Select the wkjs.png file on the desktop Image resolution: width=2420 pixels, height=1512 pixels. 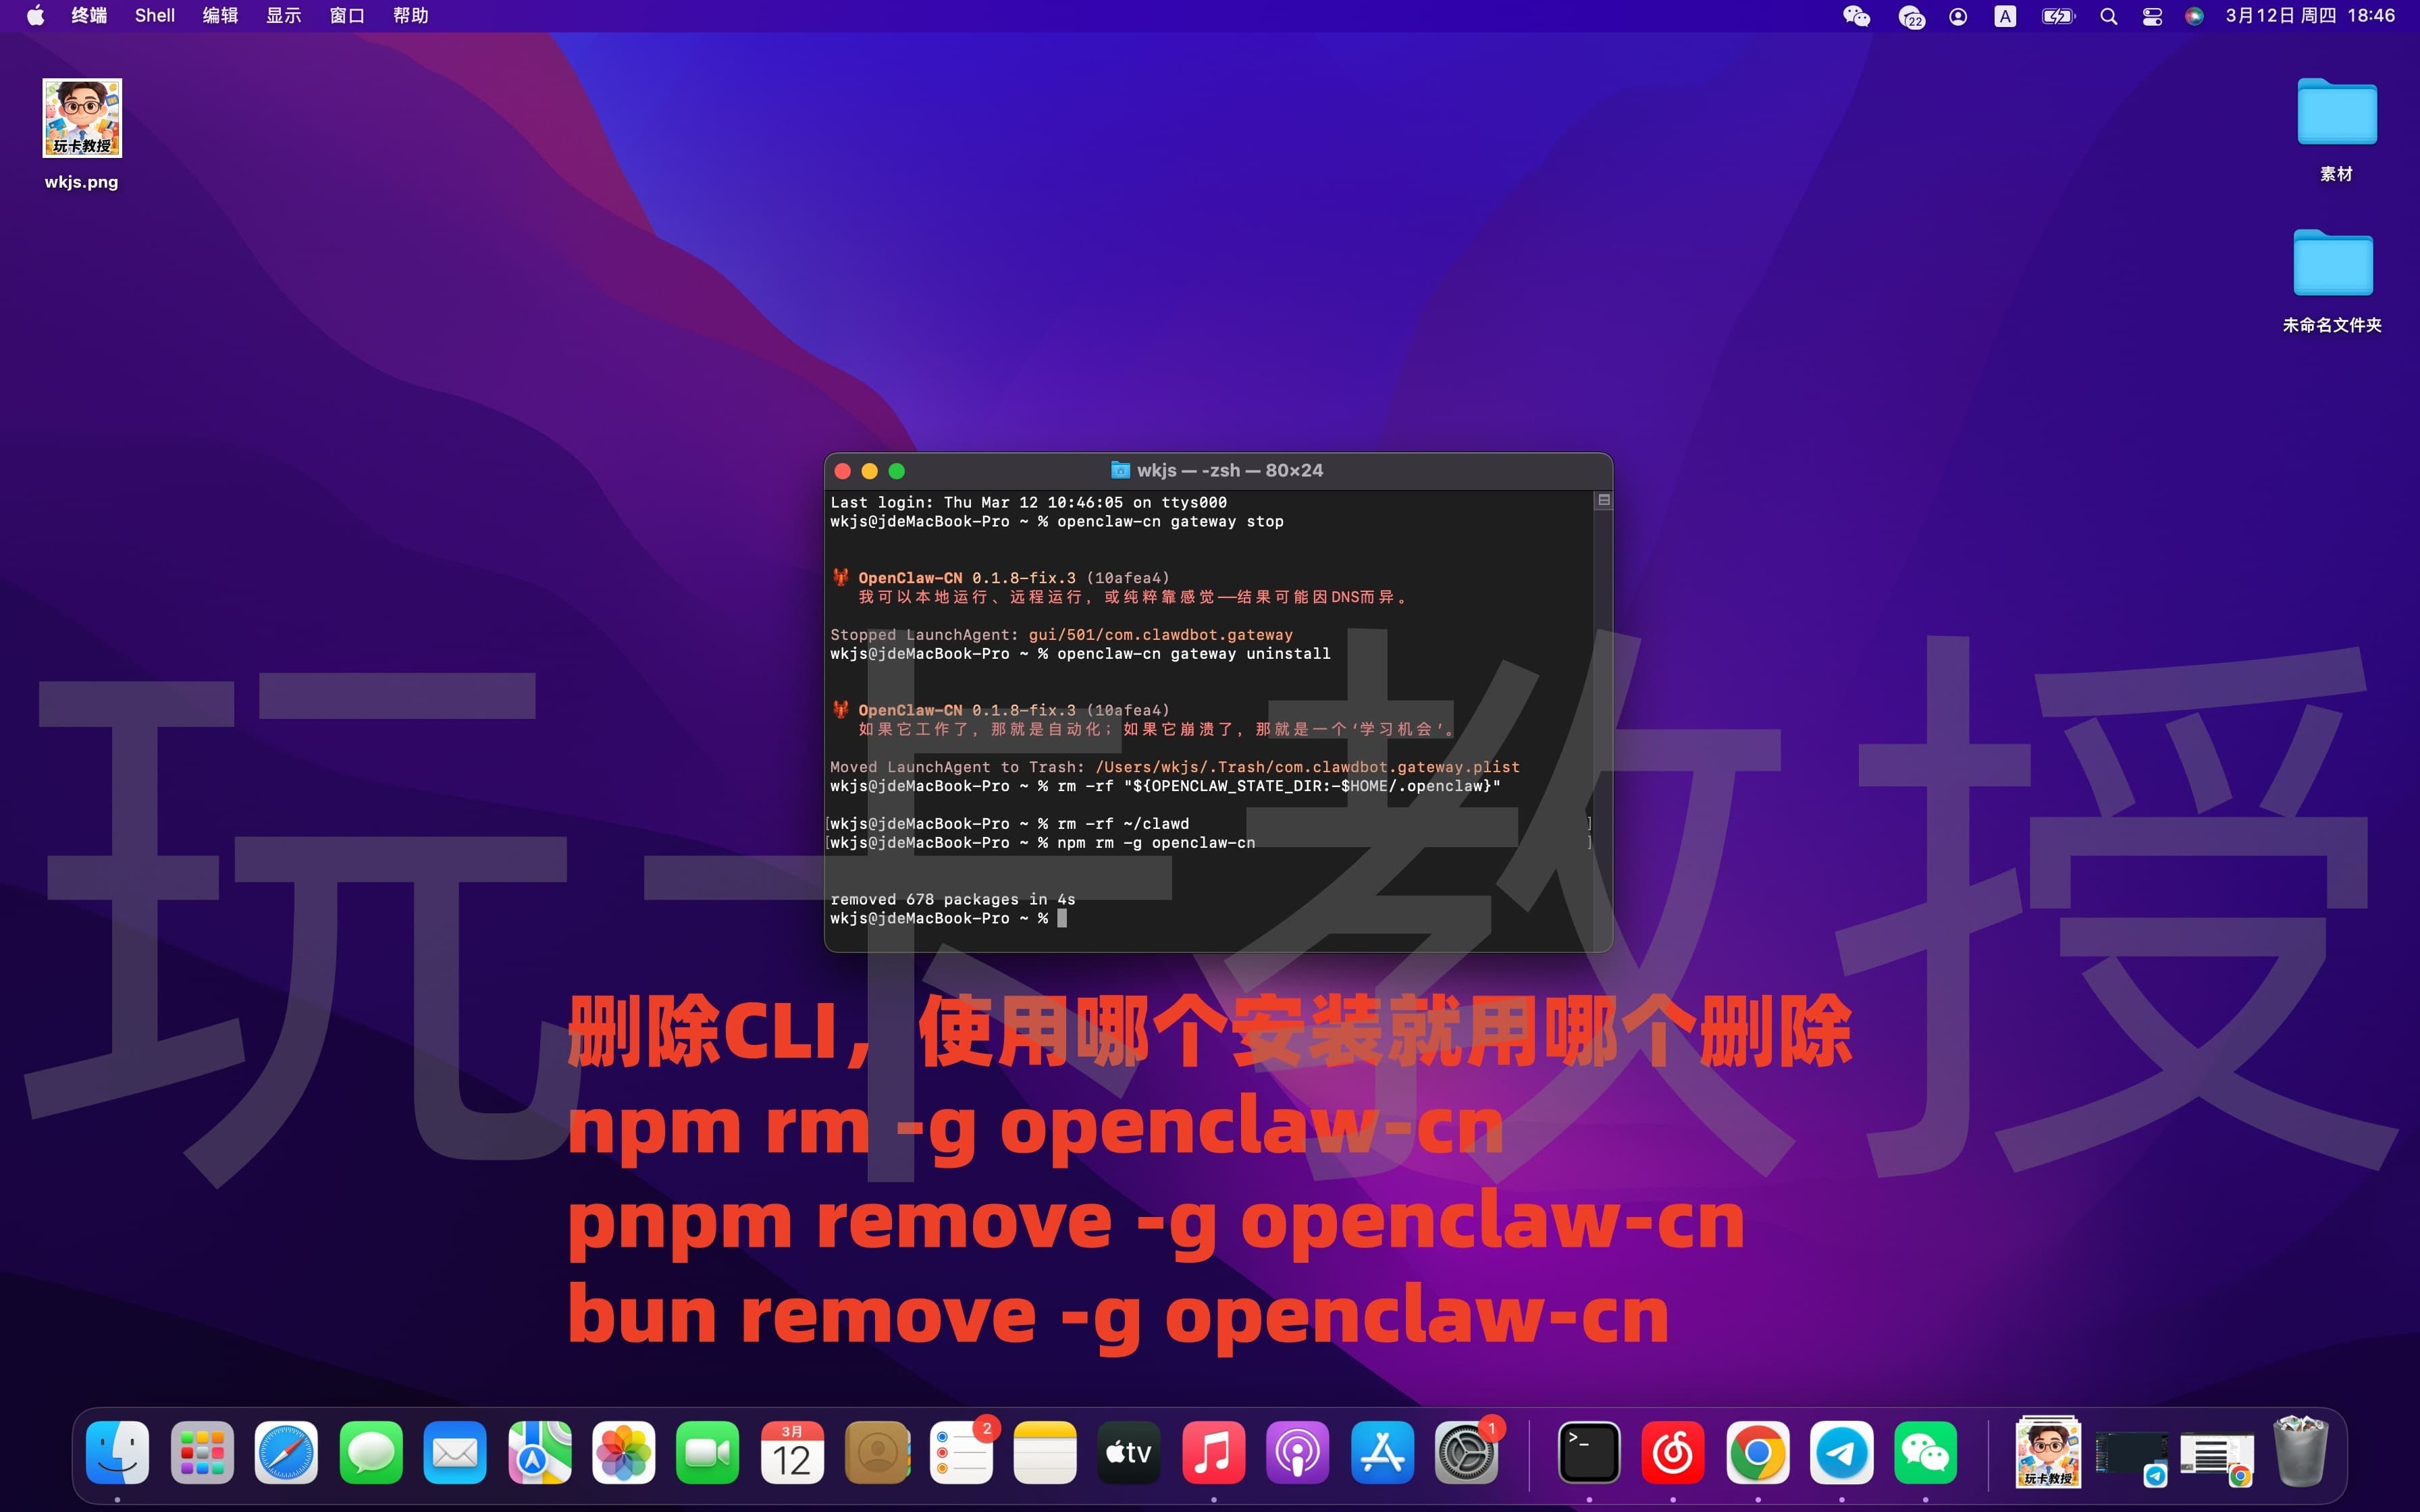click(x=82, y=118)
